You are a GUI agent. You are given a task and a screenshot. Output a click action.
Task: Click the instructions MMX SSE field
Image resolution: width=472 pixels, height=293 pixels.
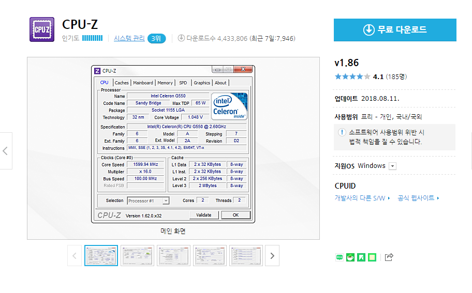pos(187,148)
